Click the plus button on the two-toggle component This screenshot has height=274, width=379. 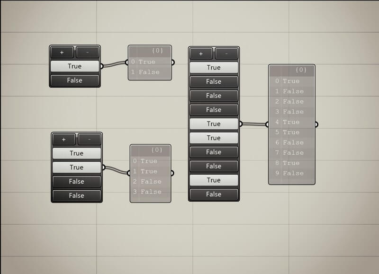62,53
